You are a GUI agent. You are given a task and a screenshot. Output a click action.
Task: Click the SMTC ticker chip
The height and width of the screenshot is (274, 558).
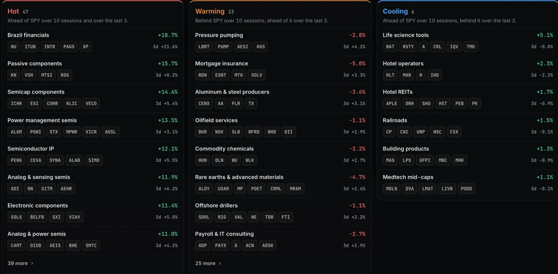click(x=91, y=246)
